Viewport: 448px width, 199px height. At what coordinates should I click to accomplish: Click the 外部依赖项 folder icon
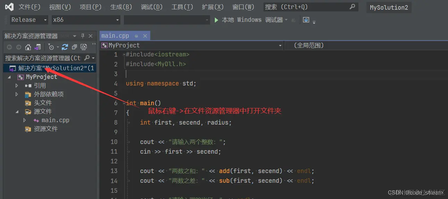click(x=28, y=94)
